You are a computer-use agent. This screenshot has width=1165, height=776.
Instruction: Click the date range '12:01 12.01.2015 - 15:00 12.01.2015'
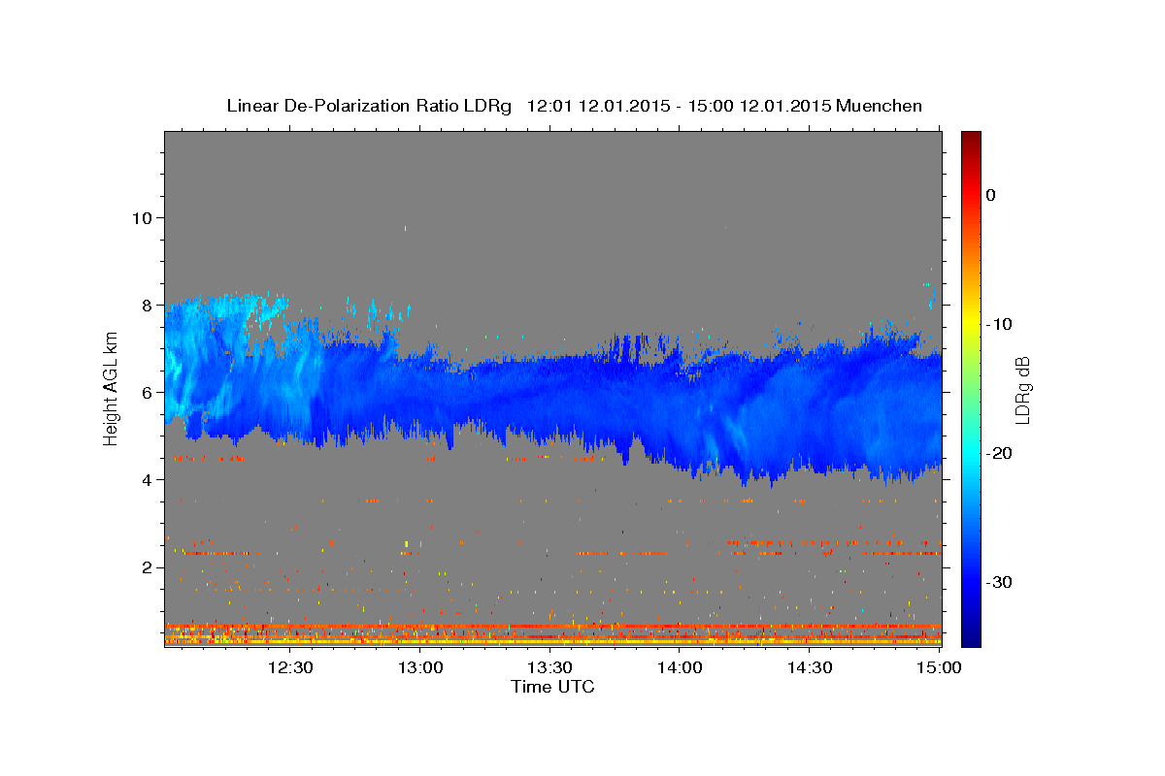tap(680, 106)
